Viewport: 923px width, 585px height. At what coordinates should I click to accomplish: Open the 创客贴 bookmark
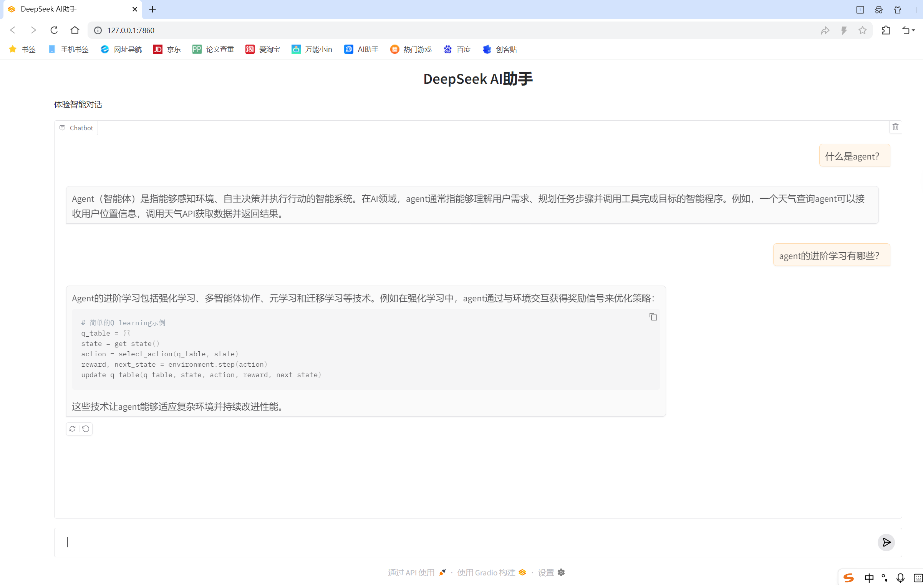[500, 50]
